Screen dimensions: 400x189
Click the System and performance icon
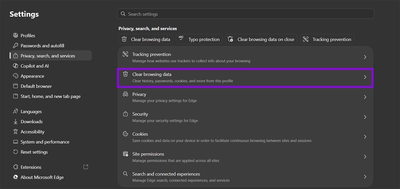click(x=15, y=142)
